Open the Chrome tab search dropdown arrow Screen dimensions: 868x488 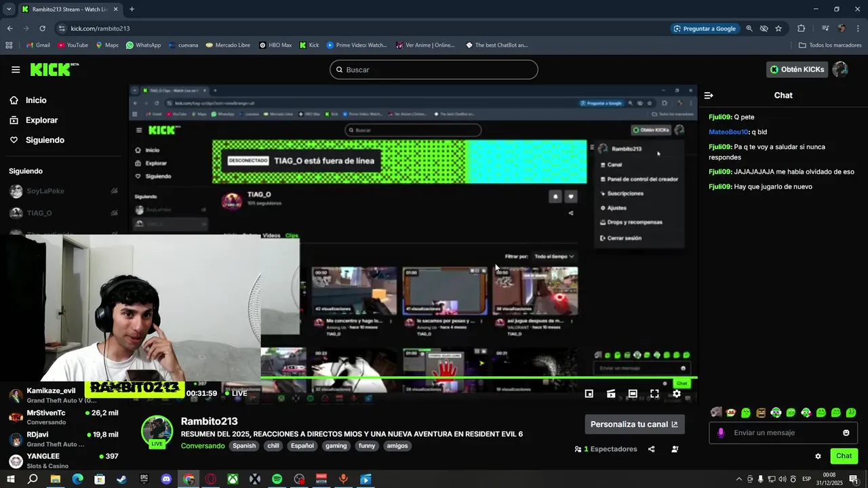pos(9,9)
